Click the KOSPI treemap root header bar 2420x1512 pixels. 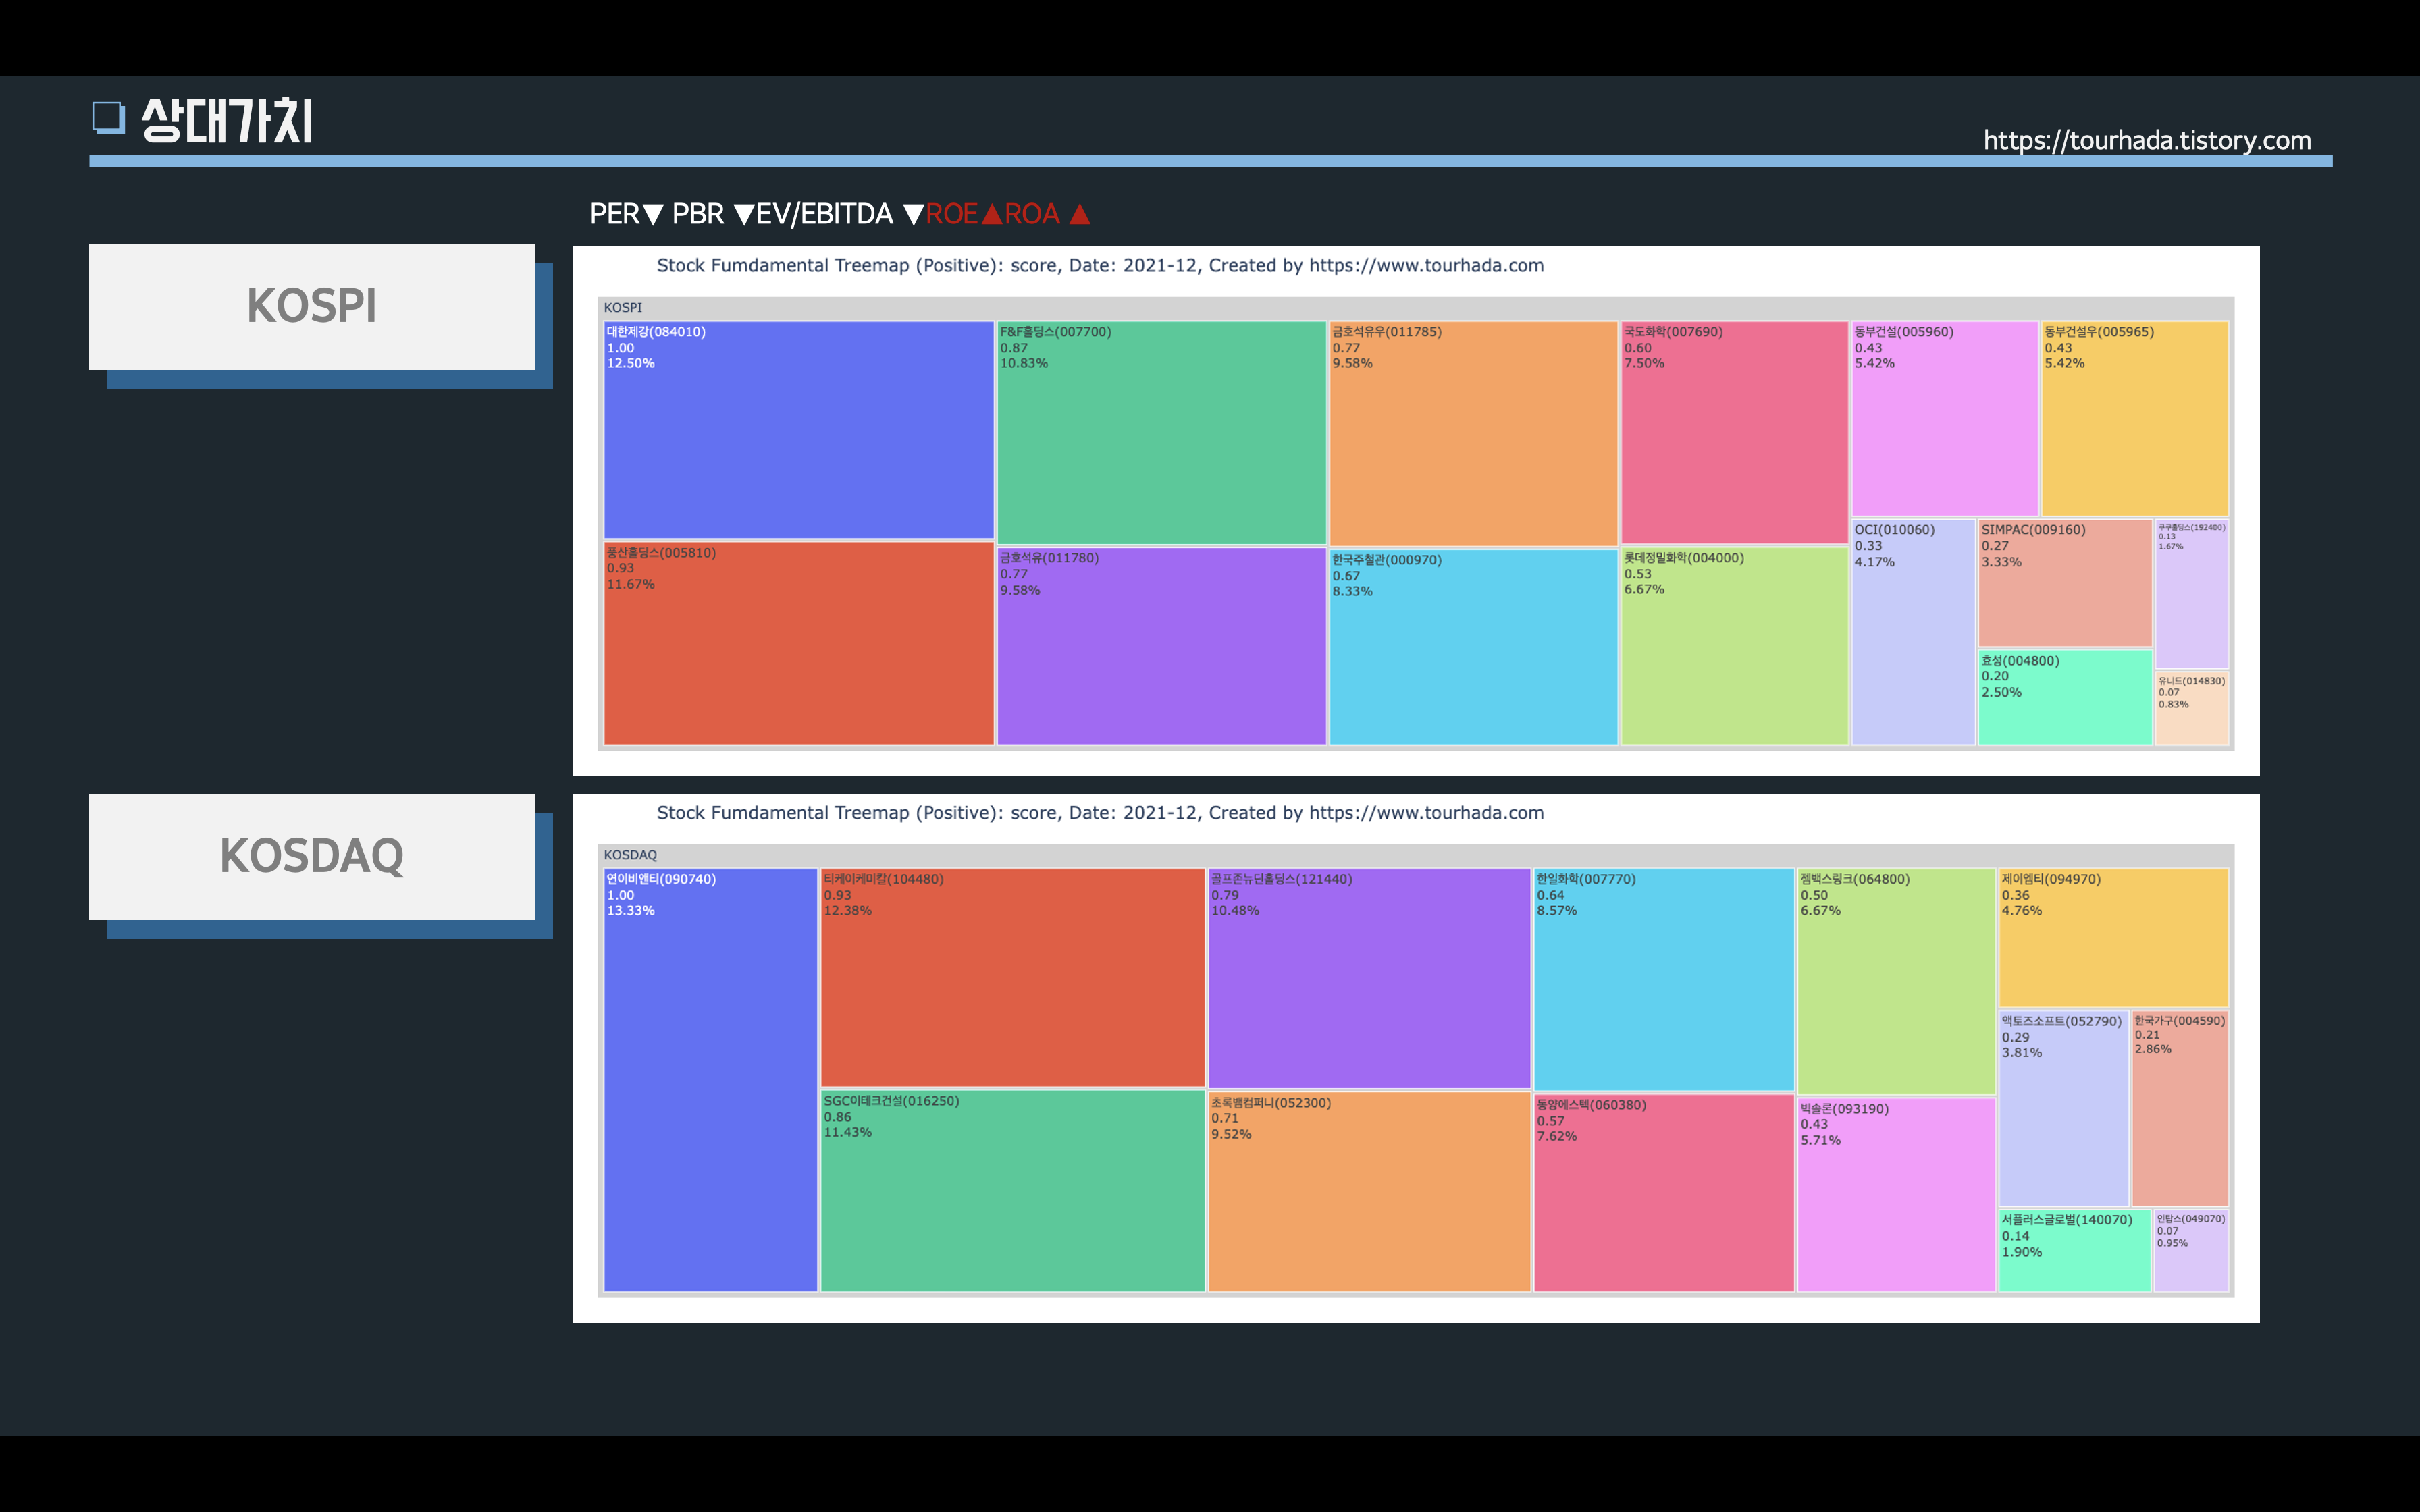click(1415, 308)
